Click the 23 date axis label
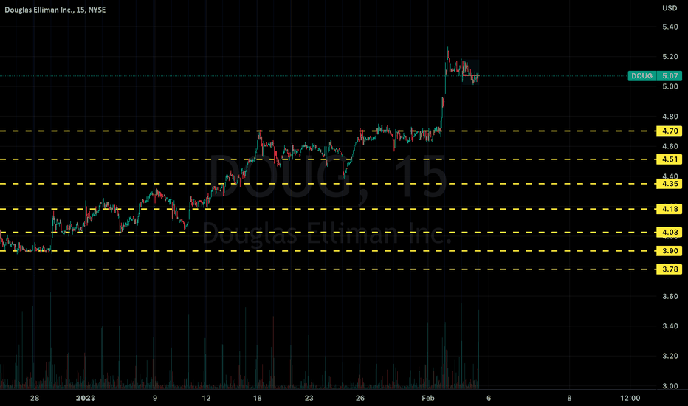This screenshot has height=406, width=688. [x=309, y=398]
